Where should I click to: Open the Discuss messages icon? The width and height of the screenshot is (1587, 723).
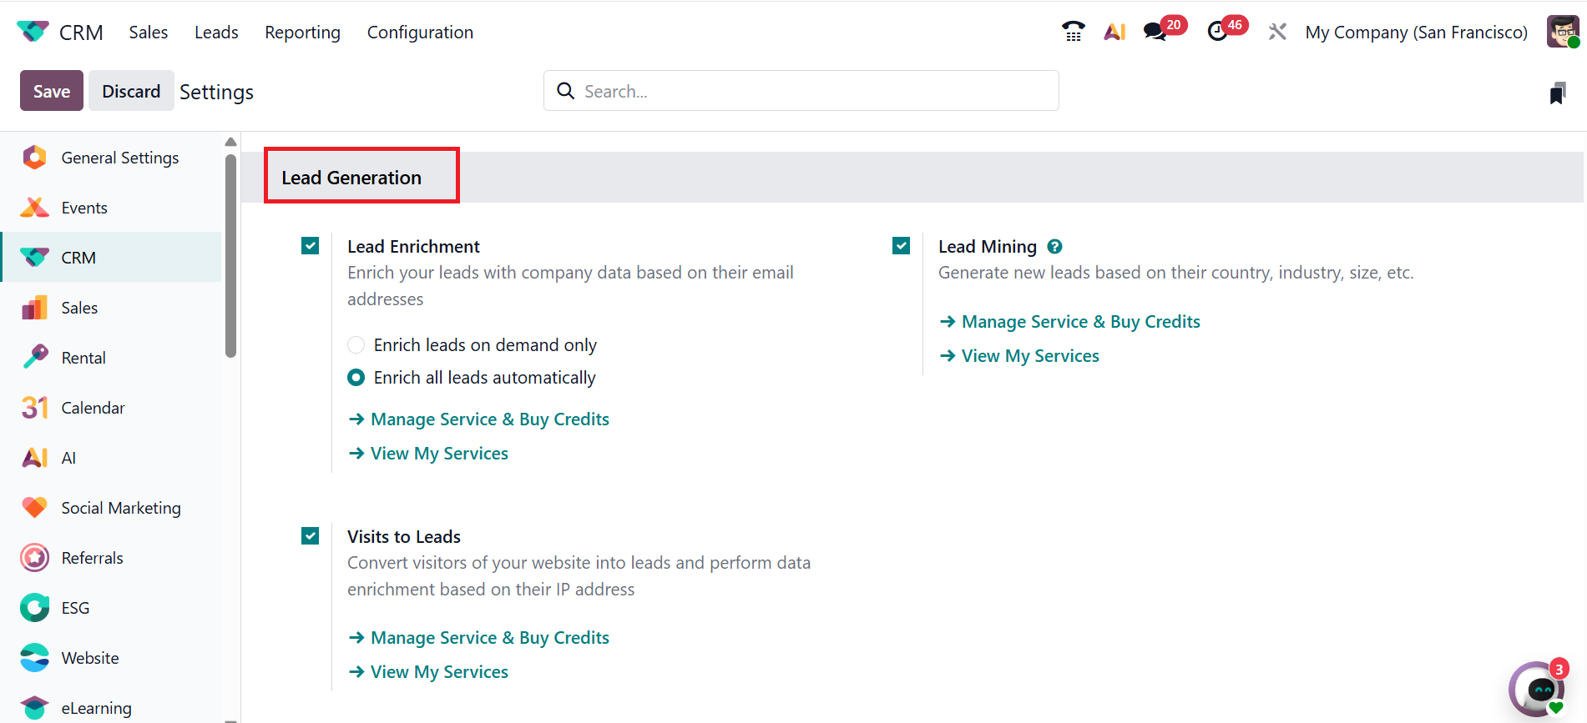point(1155,32)
